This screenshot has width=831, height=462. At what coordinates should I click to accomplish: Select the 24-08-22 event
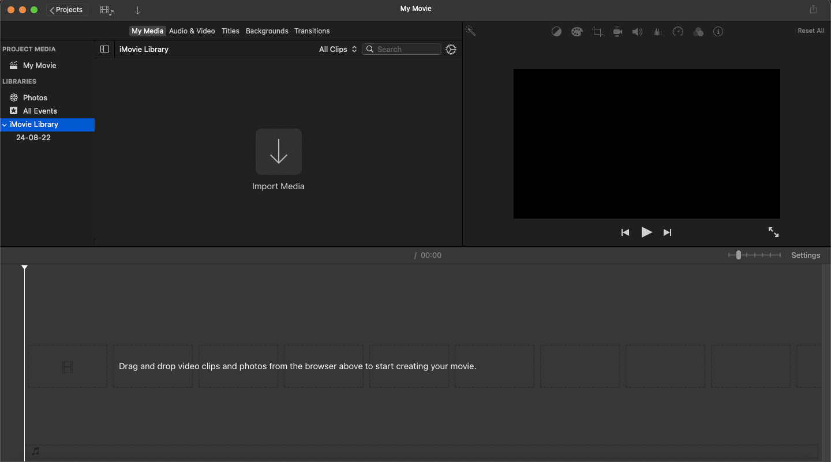point(33,138)
